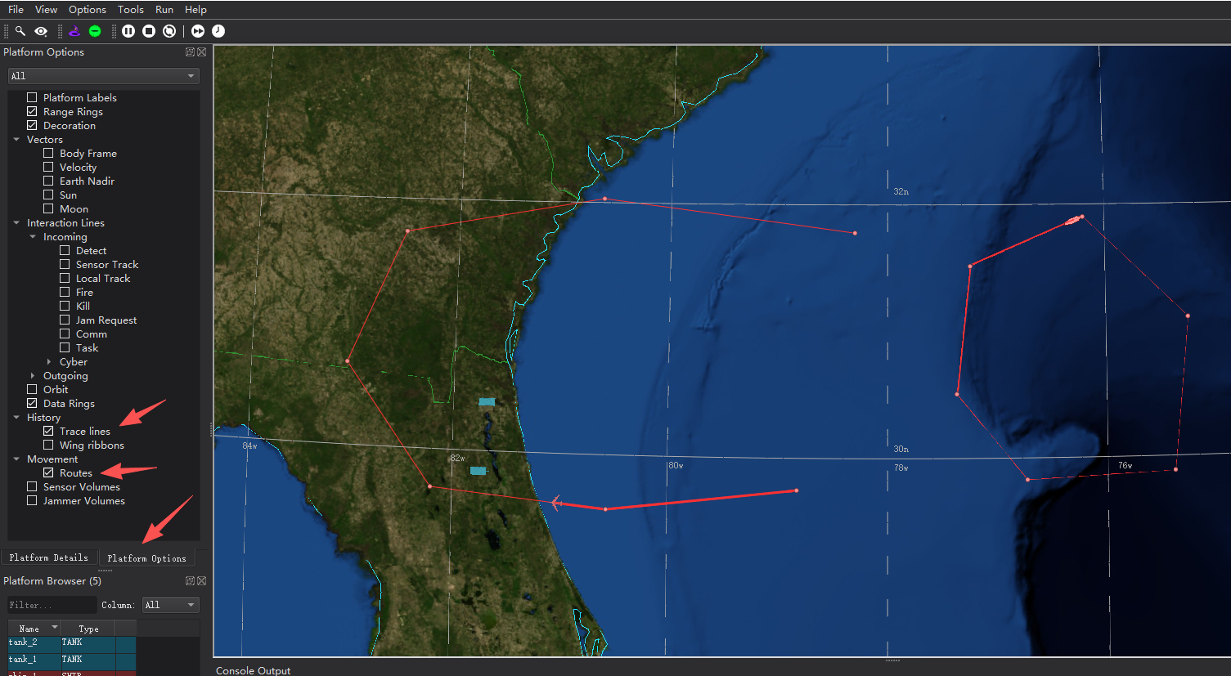The image size is (1231, 676).
Task: Enable the Body Frame vector checkbox
Action: [48, 153]
